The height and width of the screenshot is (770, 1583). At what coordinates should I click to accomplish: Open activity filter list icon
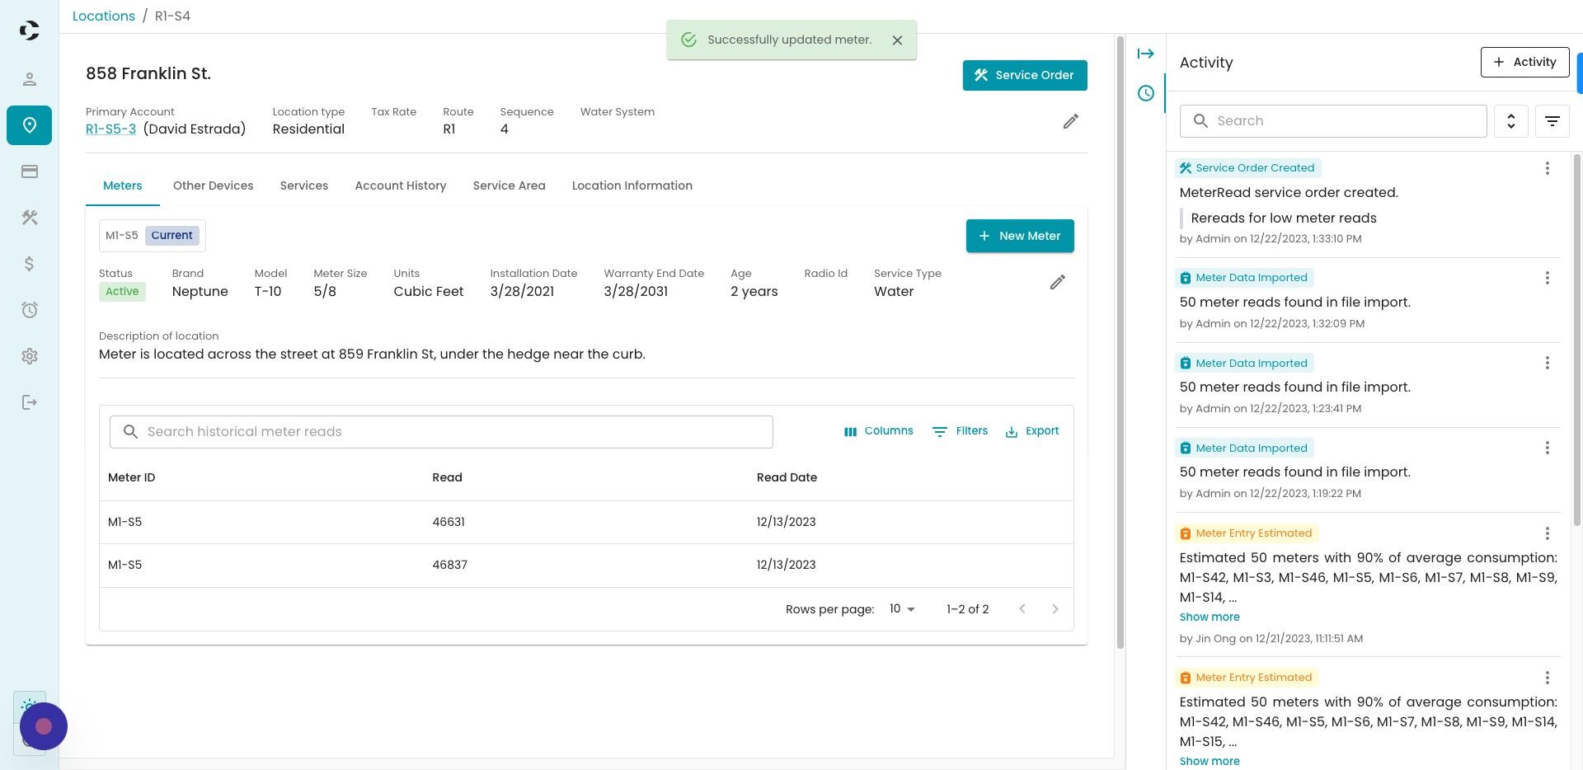1552,121
